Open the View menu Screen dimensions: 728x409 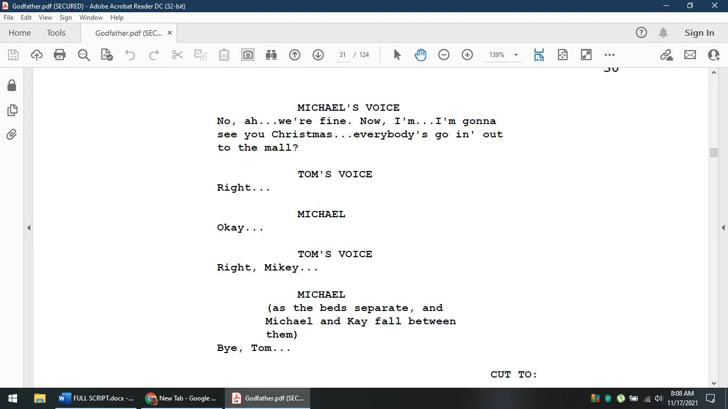click(45, 18)
